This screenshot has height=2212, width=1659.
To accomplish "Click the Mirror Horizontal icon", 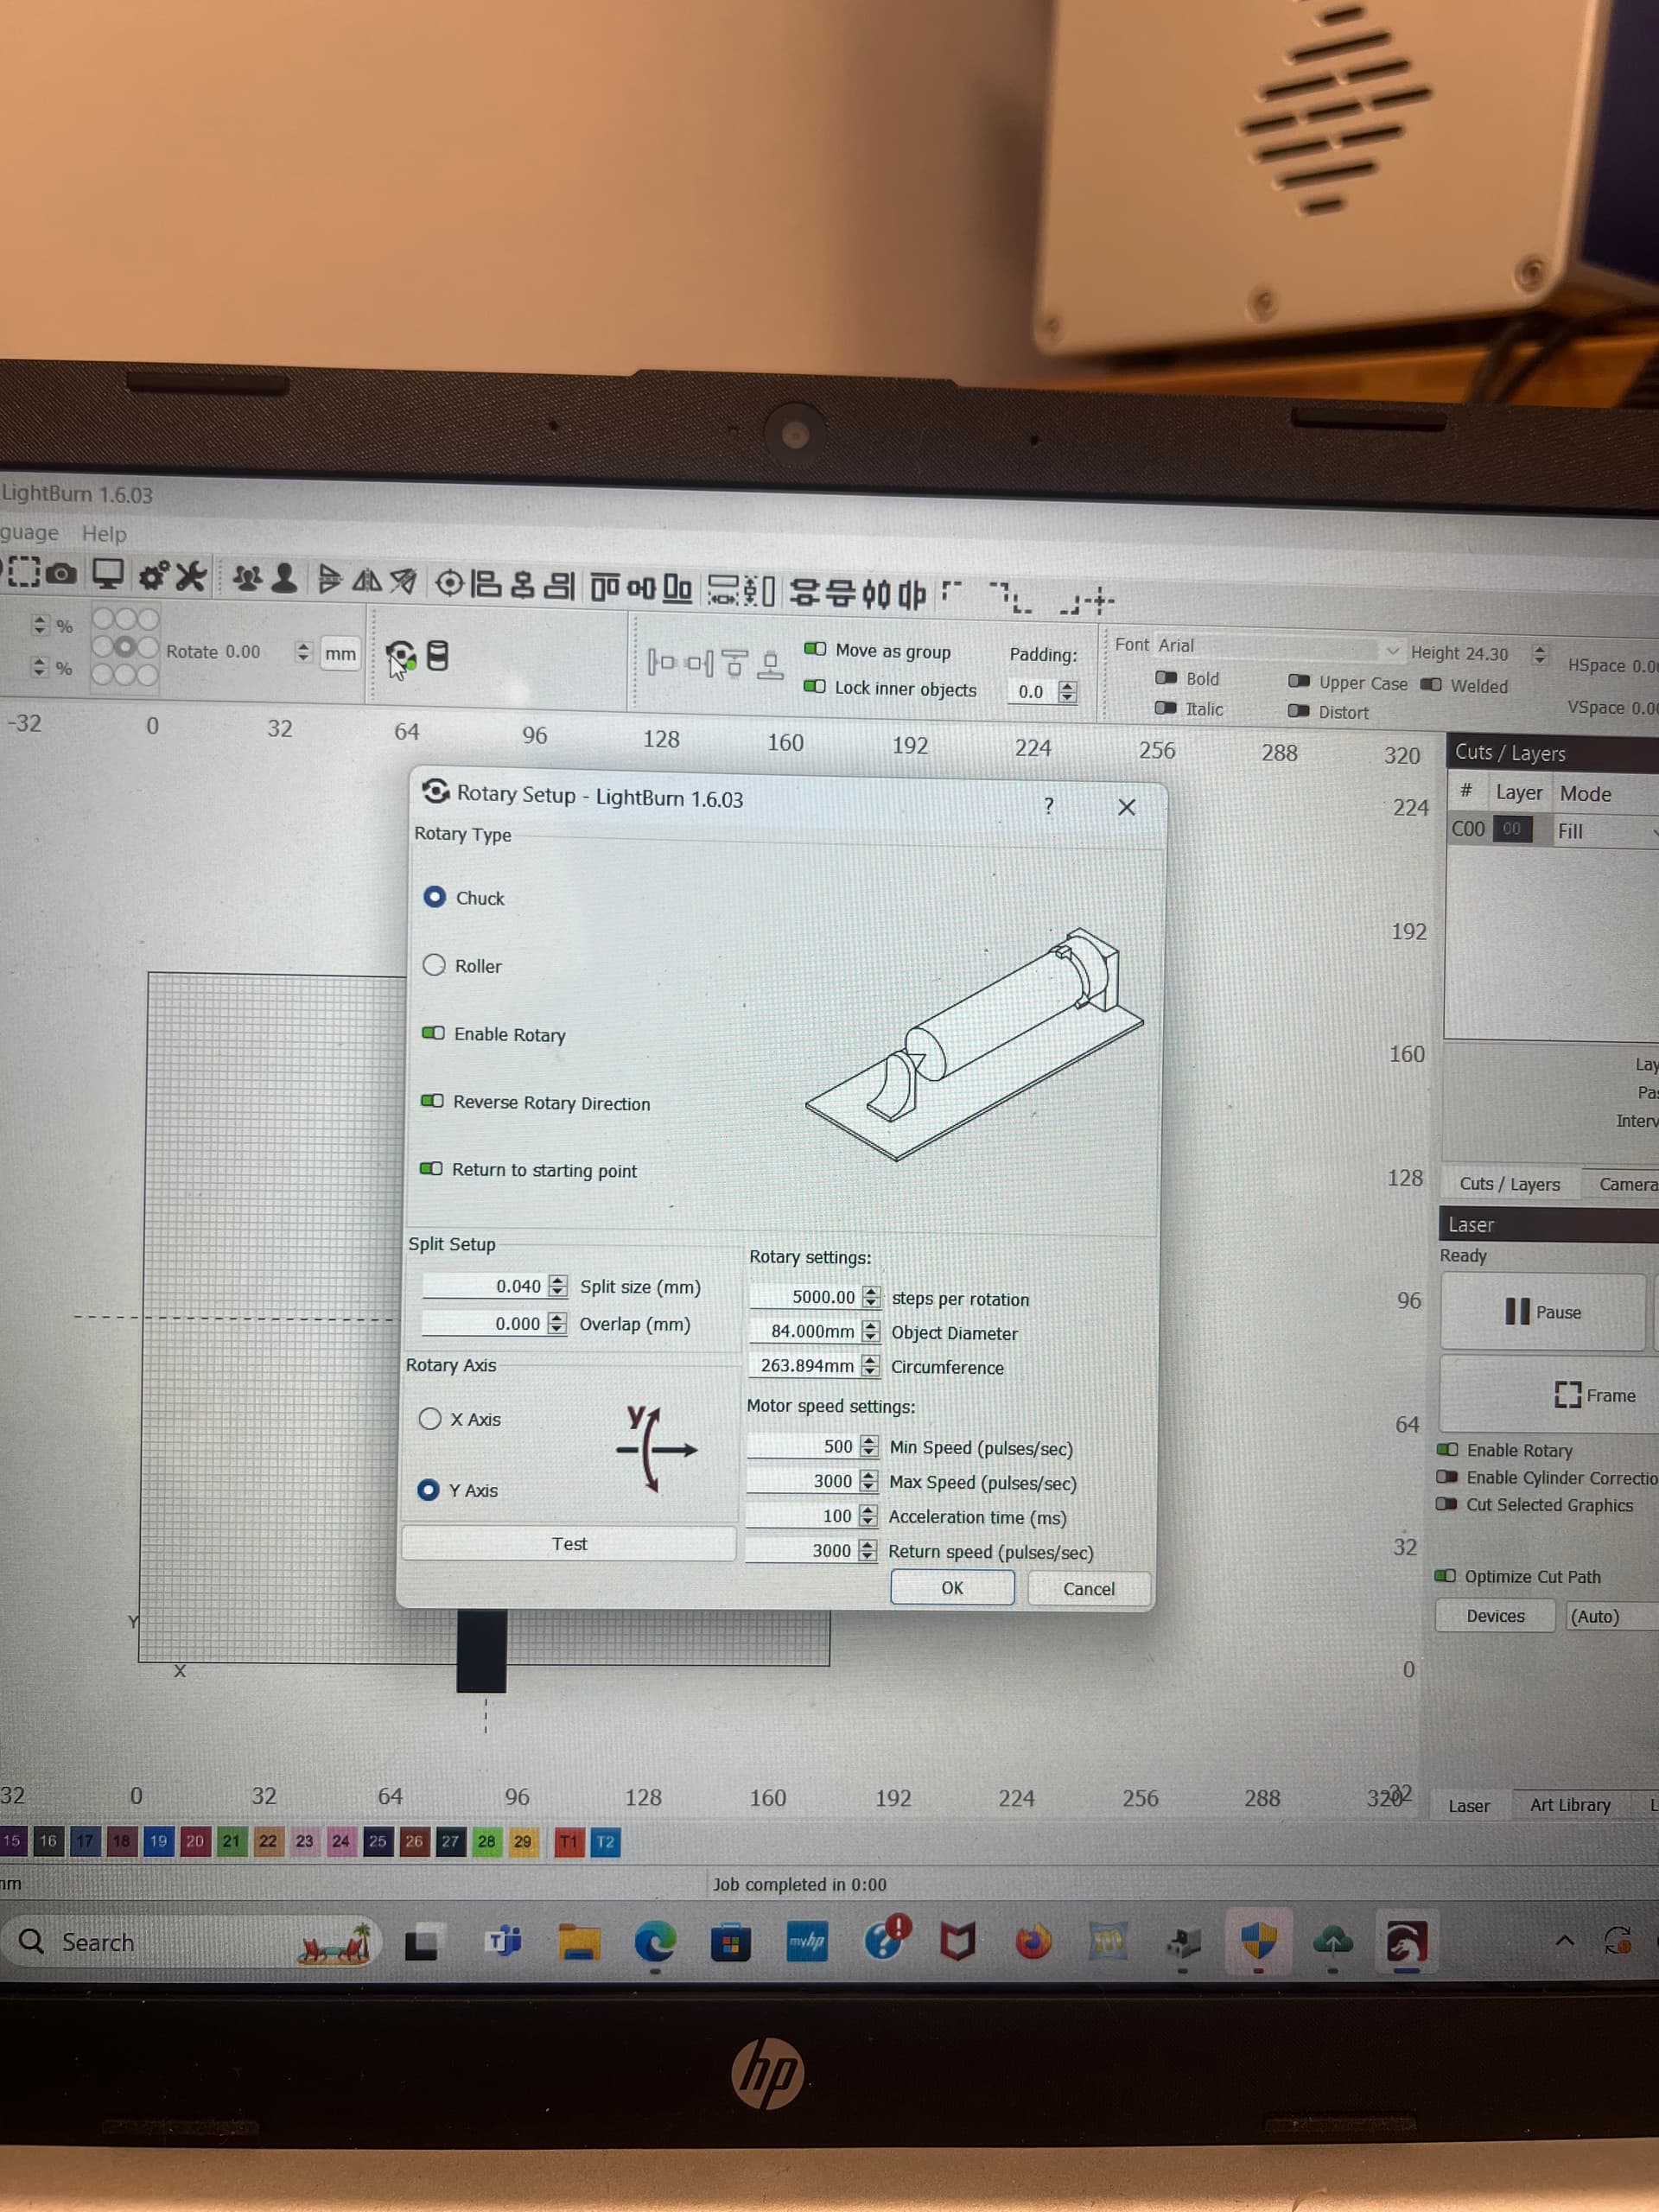I will pos(367,580).
